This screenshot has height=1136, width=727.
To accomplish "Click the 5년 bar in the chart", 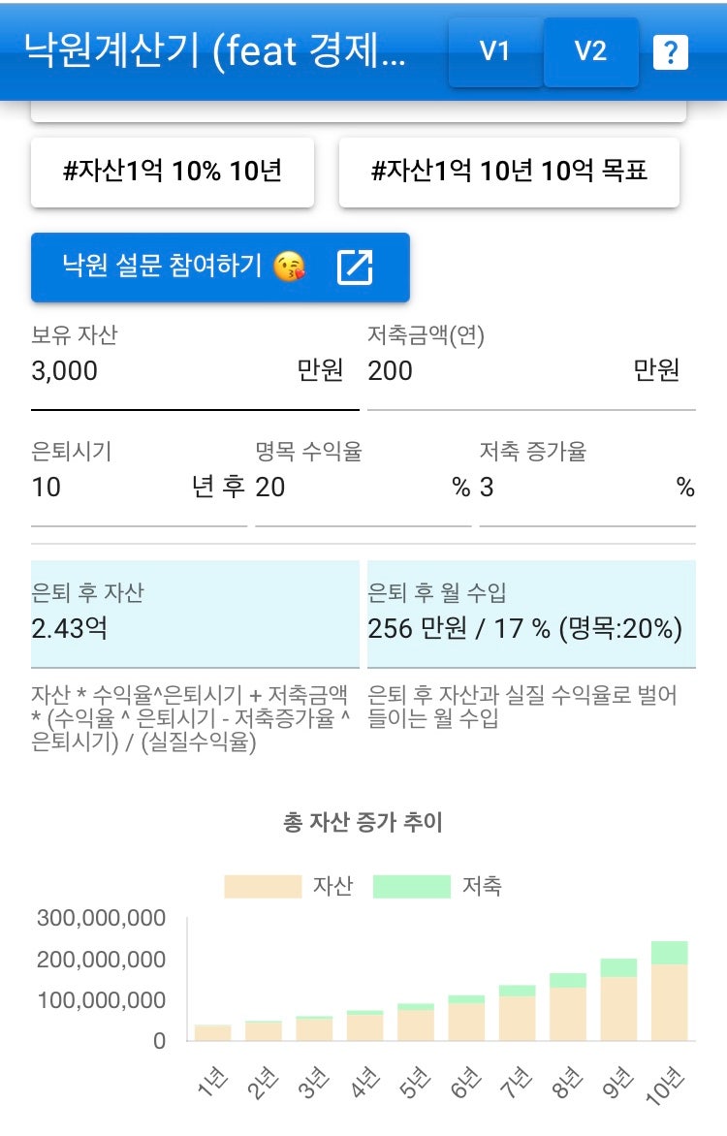I will tap(416, 1024).
